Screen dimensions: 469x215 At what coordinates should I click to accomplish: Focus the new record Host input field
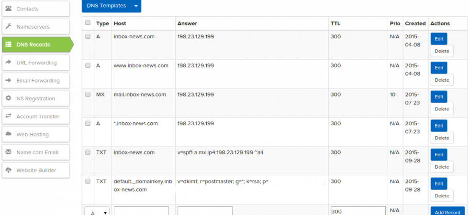click(141, 211)
